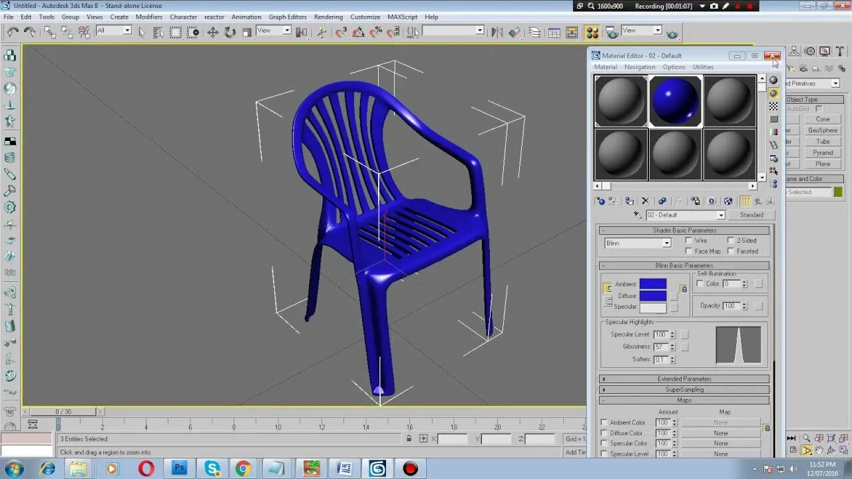
Task: Click the None map button for Diffuse Color
Action: pos(721,433)
